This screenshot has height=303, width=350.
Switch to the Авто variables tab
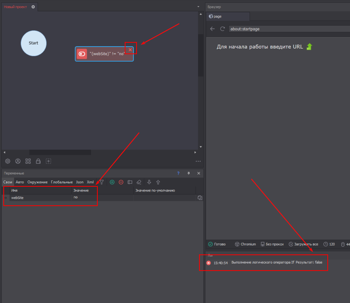(x=20, y=182)
